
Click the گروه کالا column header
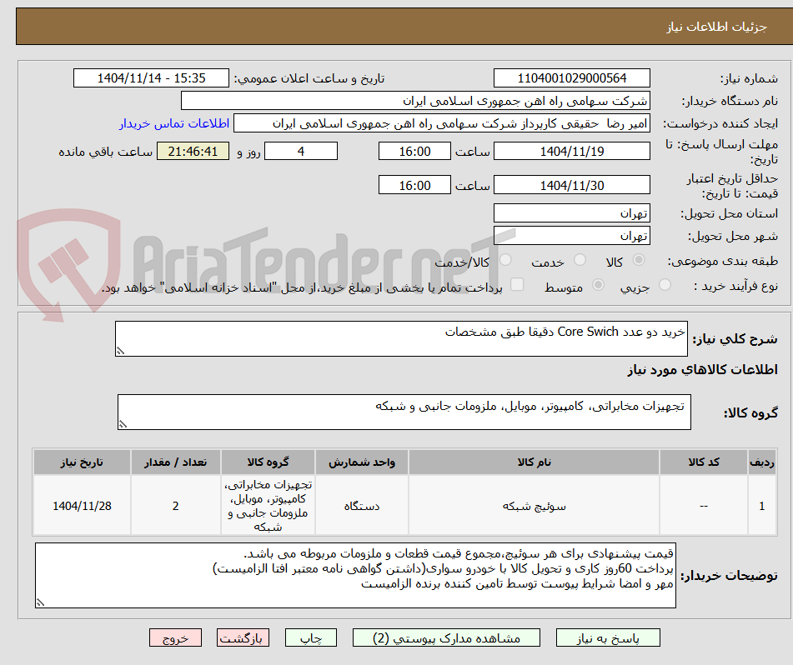(x=268, y=462)
